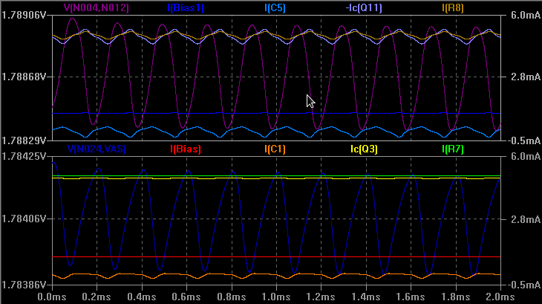Select the -Ic(Q11) trace label
542x304 pixels.
click(364, 7)
